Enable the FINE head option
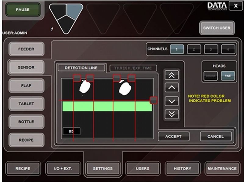The image size is (244, 182). (x=228, y=76)
